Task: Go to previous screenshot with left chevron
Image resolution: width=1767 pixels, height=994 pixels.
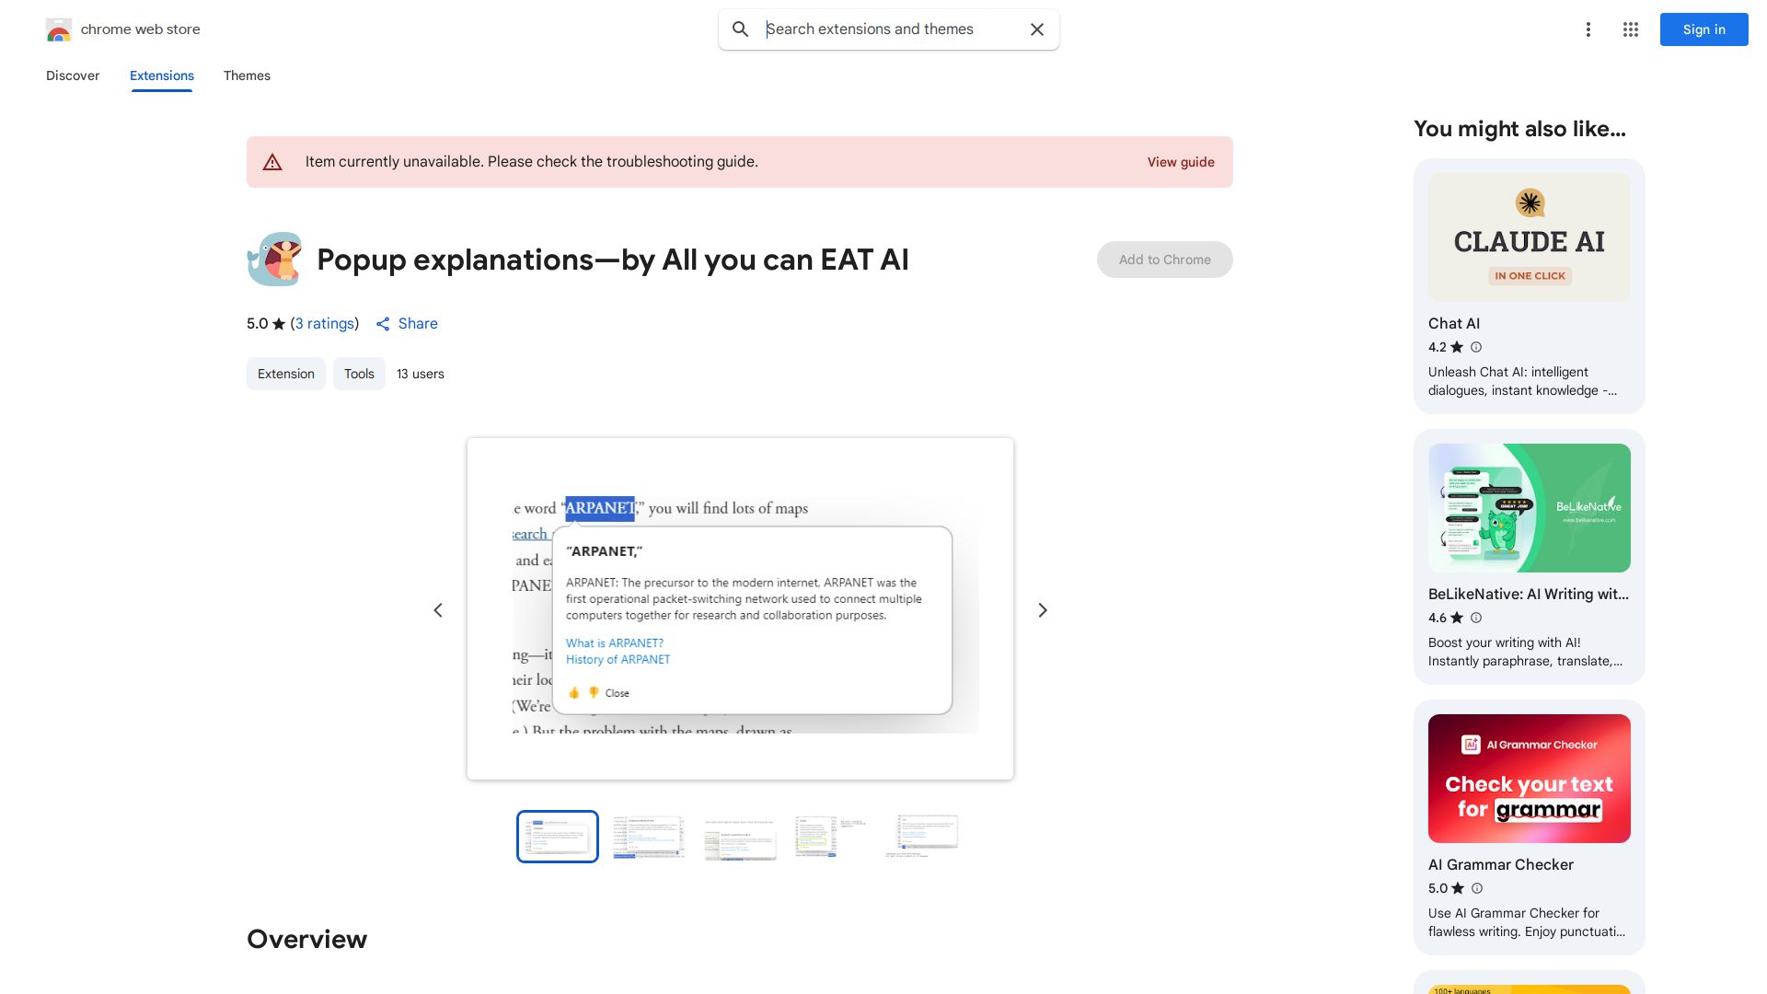Action: click(438, 610)
